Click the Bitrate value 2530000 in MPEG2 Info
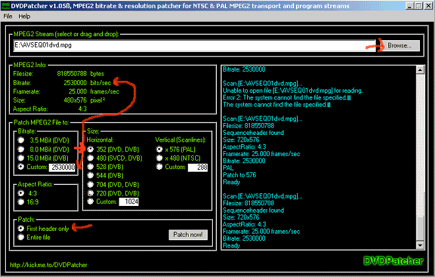Screen dimensions: 435x277 click(x=75, y=83)
